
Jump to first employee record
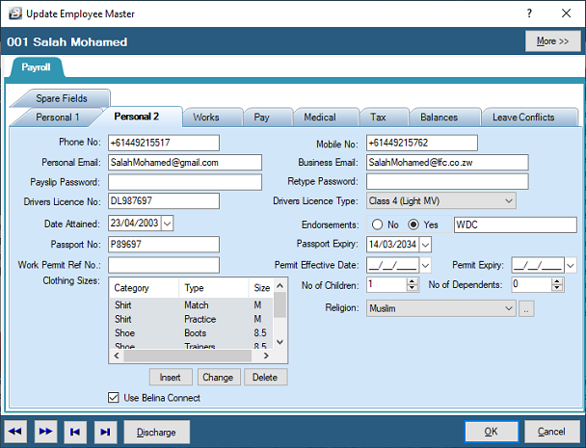click(75, 432)
